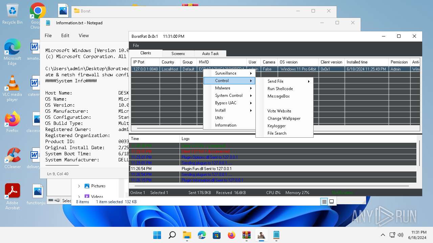Click the Permission column header
Image resolution: width=433 pixels, height=243 pixels.
pyautogui.click(x=399, y=62)
